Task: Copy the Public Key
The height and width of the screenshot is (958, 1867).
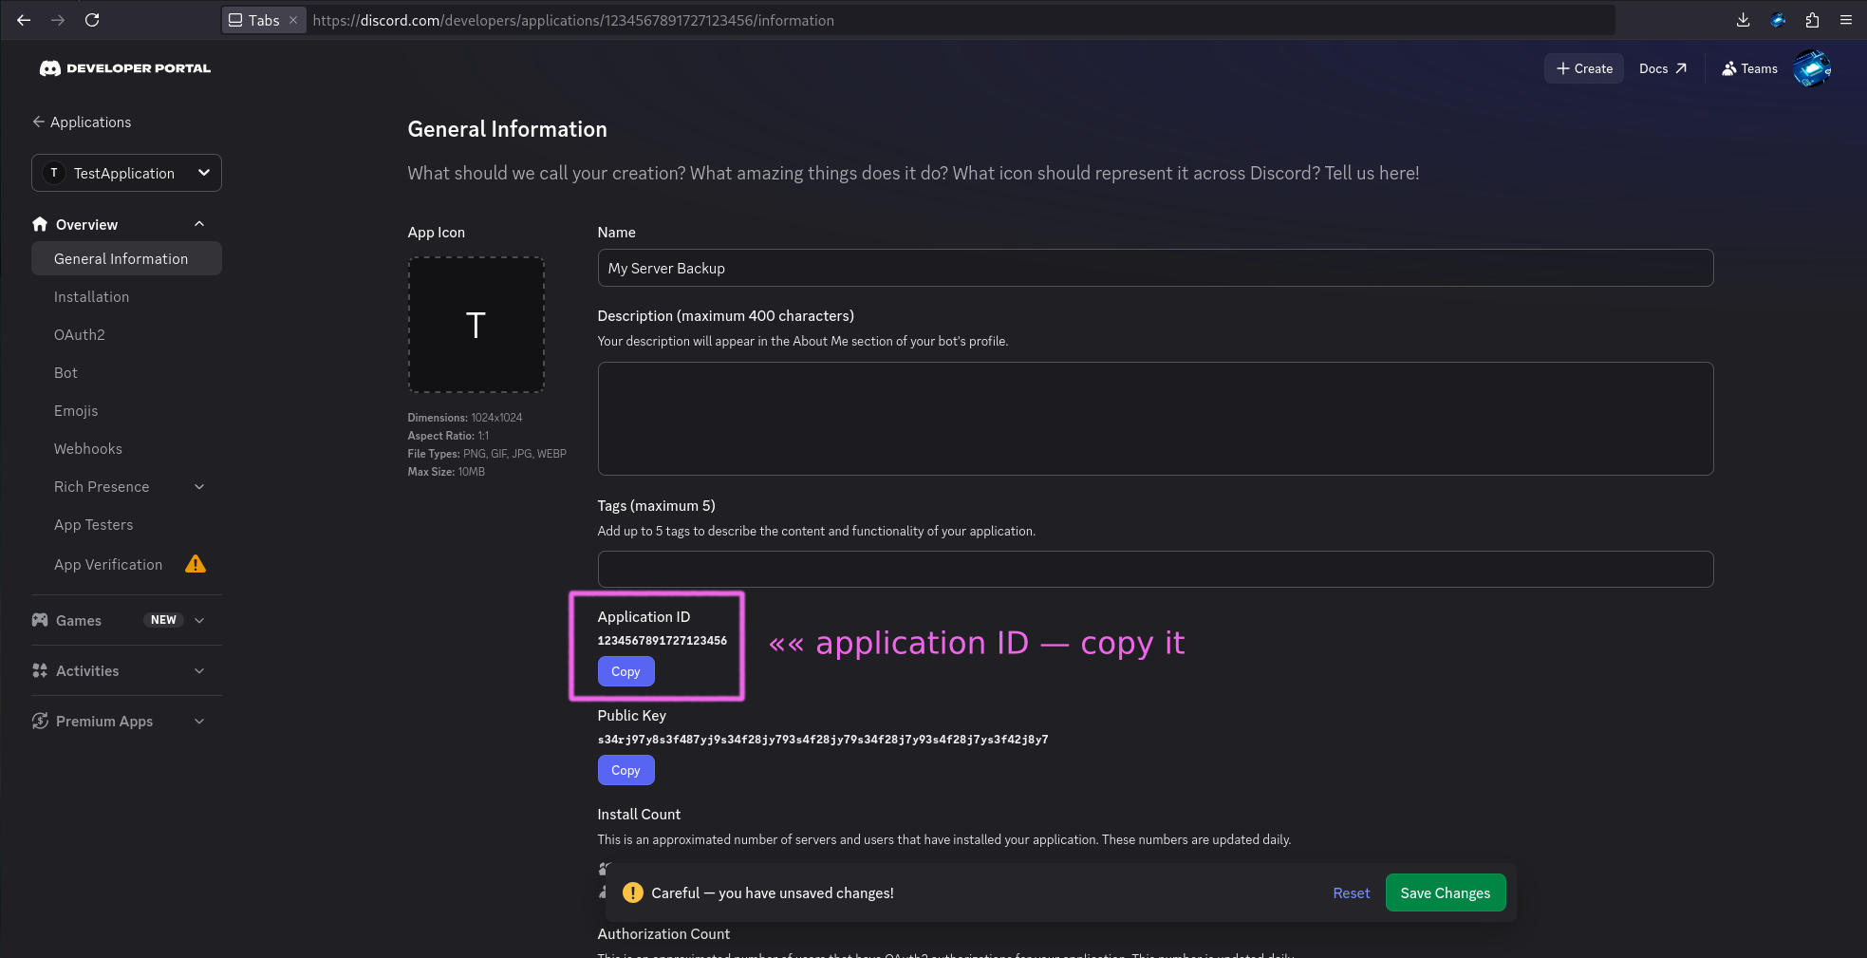Action: (x=625, y=770)
